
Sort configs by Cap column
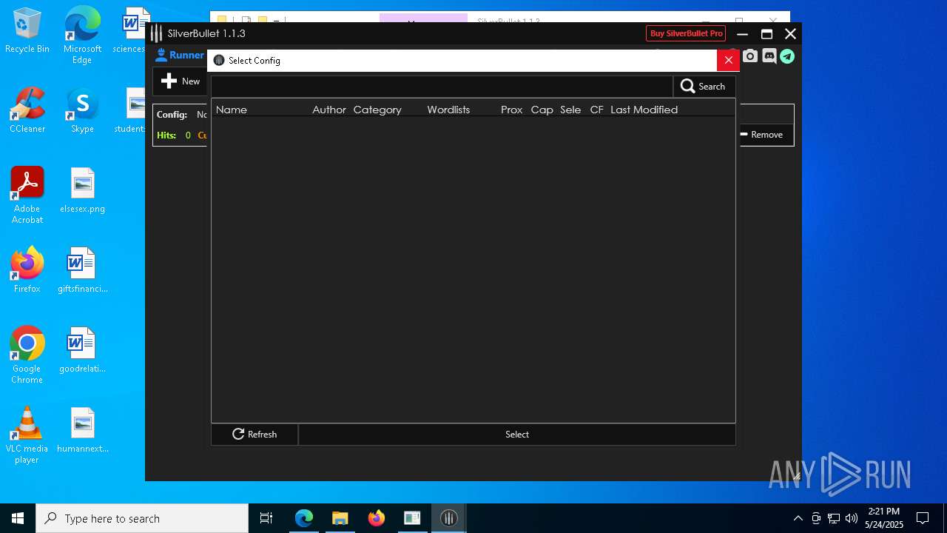542,110
